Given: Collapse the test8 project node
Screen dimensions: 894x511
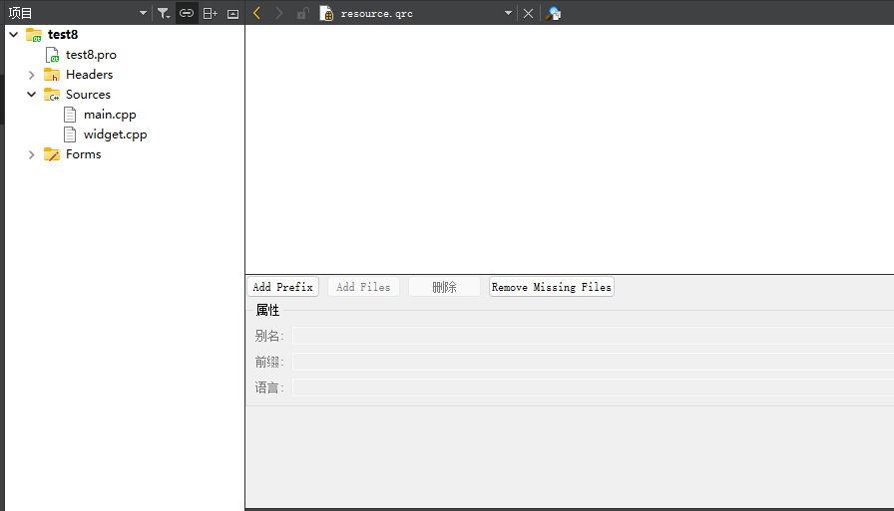Looking at the screenshot, I should [14, 35].
